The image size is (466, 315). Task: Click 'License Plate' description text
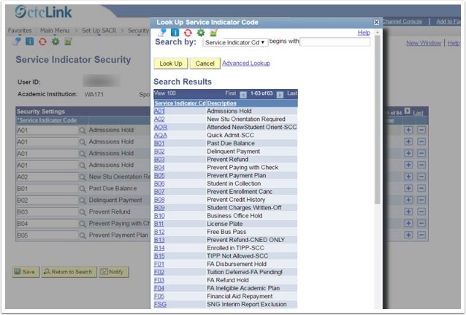(225, 224)
